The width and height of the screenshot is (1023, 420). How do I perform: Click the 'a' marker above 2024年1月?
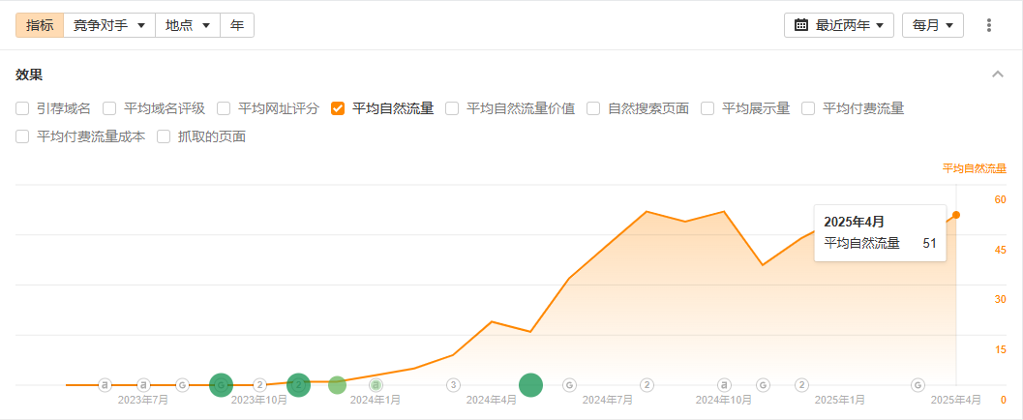(376, 385)
